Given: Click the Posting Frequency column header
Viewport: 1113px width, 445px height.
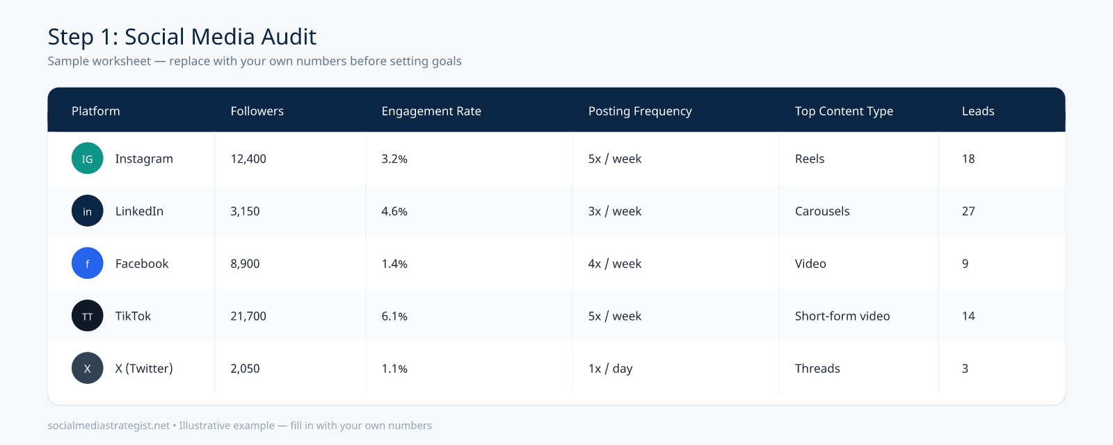Looking at the screenshot, I should click(640, 111).
